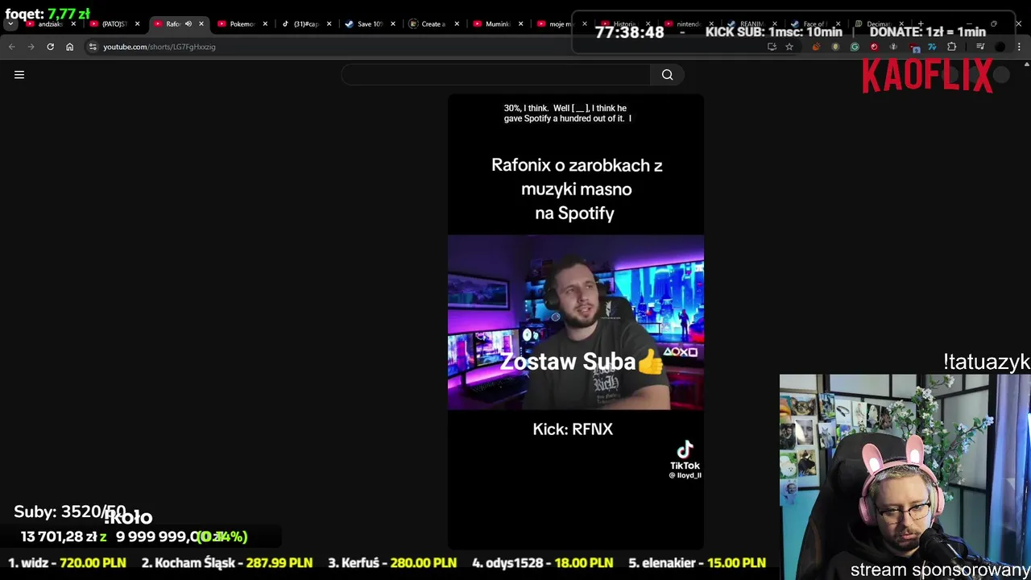Open the red extension with blue badge
Image resolution: width=1031 pixels, height=580 pixels.
click(913, 48)
